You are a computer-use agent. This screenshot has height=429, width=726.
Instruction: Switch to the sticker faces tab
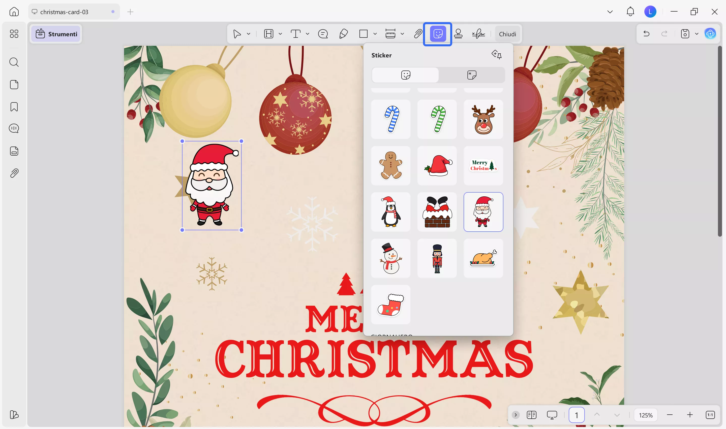405,75
